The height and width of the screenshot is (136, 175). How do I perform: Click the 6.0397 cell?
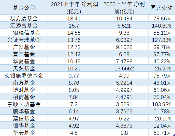pos(124,40)
